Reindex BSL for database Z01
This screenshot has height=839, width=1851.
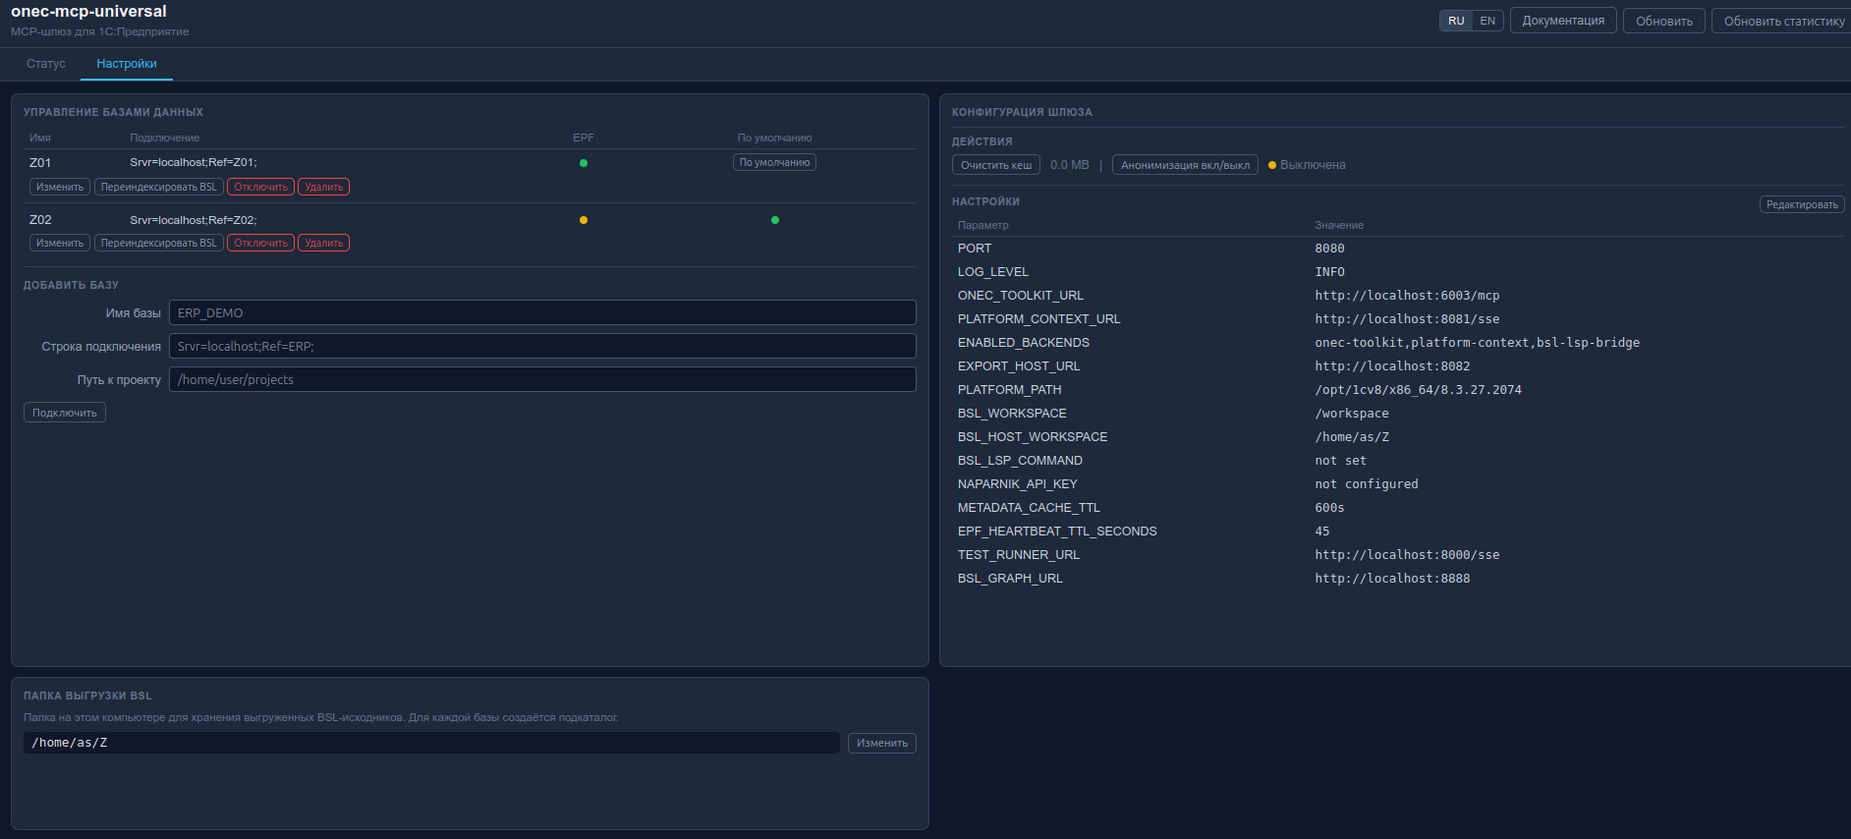click(x=159, y=187)
